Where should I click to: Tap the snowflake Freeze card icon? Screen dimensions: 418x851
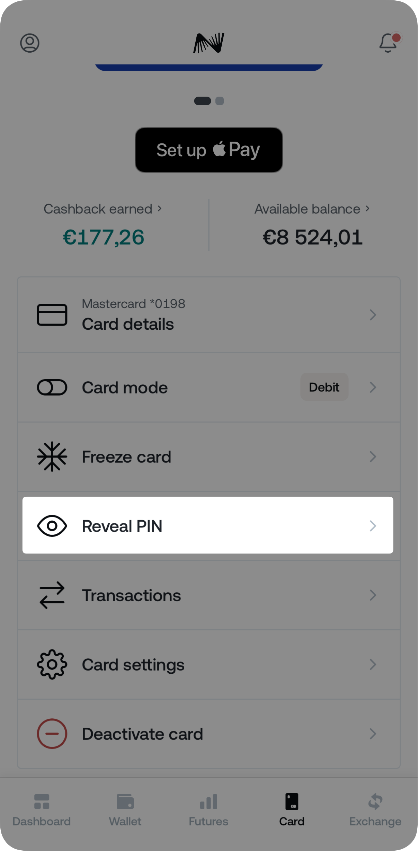(52, 457)
